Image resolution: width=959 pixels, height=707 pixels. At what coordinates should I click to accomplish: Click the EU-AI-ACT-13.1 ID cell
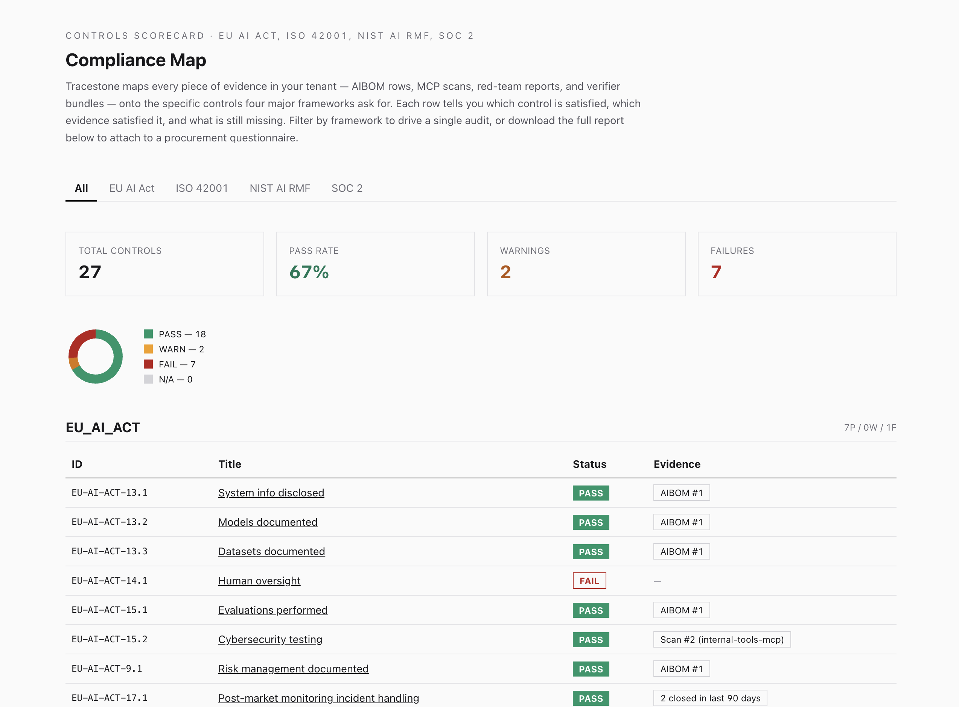(x=109, y=493)
